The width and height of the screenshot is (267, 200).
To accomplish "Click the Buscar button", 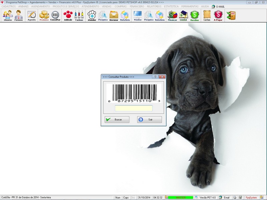I will click(x=117, y=119).
